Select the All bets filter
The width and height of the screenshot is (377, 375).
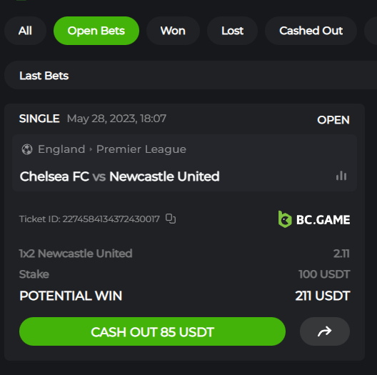[x=25, y=31]
